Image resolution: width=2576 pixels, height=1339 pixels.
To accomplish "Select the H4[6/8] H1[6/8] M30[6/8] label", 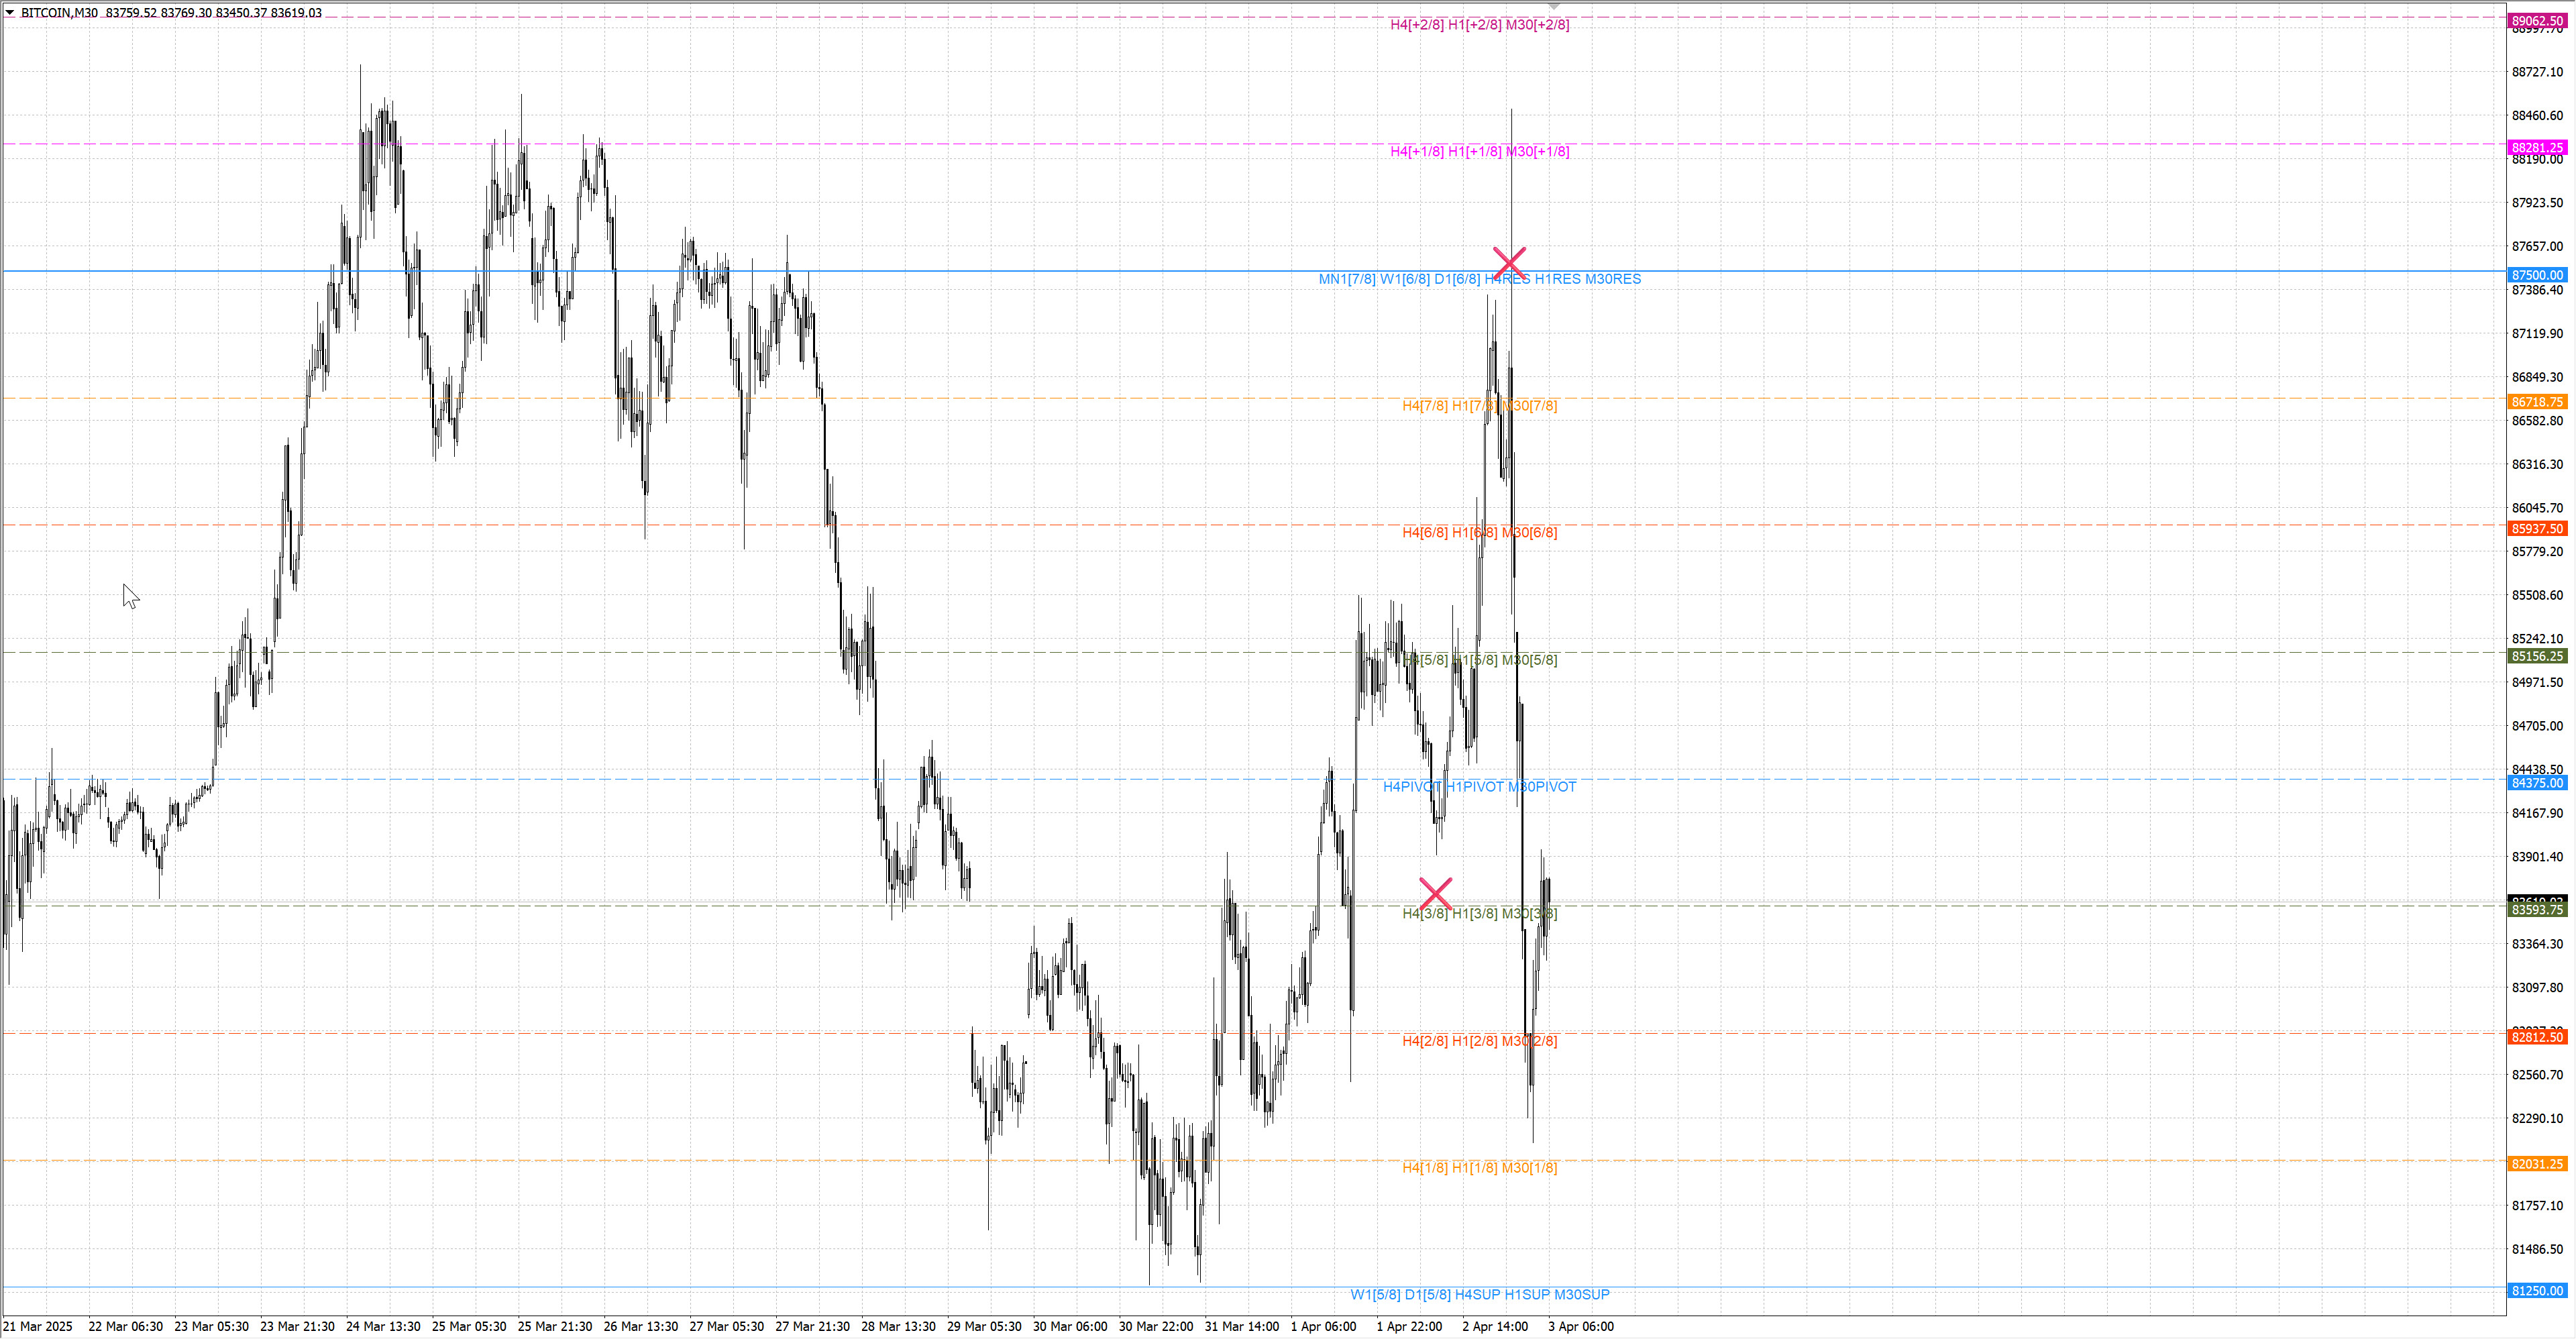I will [x=1479, y=533].
